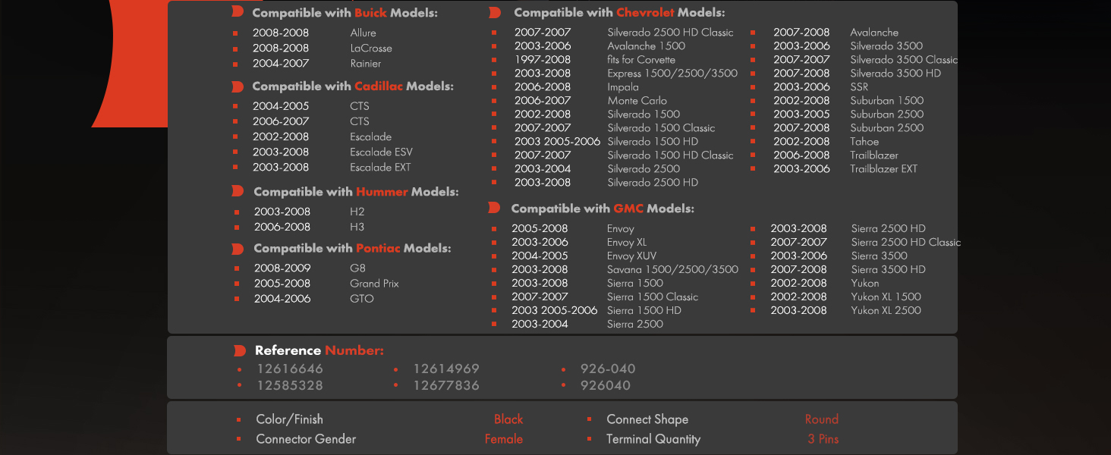Click the red marker beside Hummer Models heading
The width and height of the screenshot is (1111, 455).
click(238, 191)
